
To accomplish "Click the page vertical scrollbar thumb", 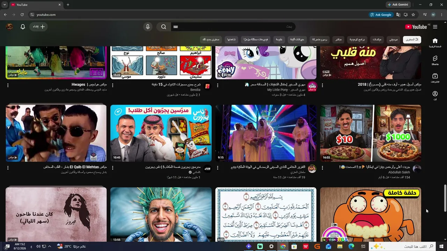I will (x=445, y=198).
